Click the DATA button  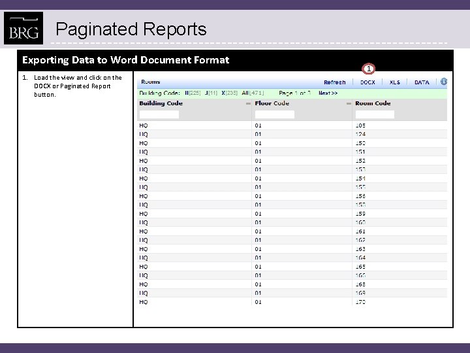click(x=422, y=82)
